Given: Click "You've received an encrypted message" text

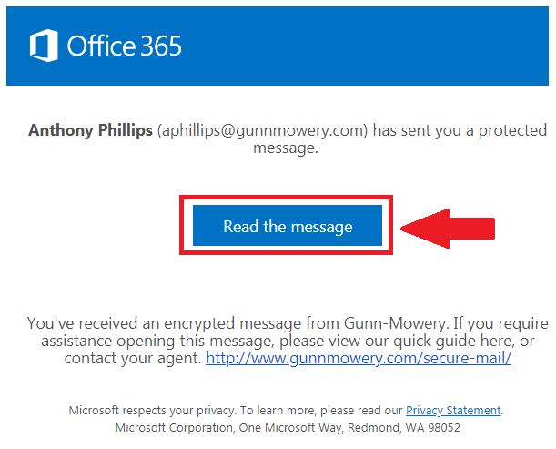Looking at the screenshot, I should point(166,323).
